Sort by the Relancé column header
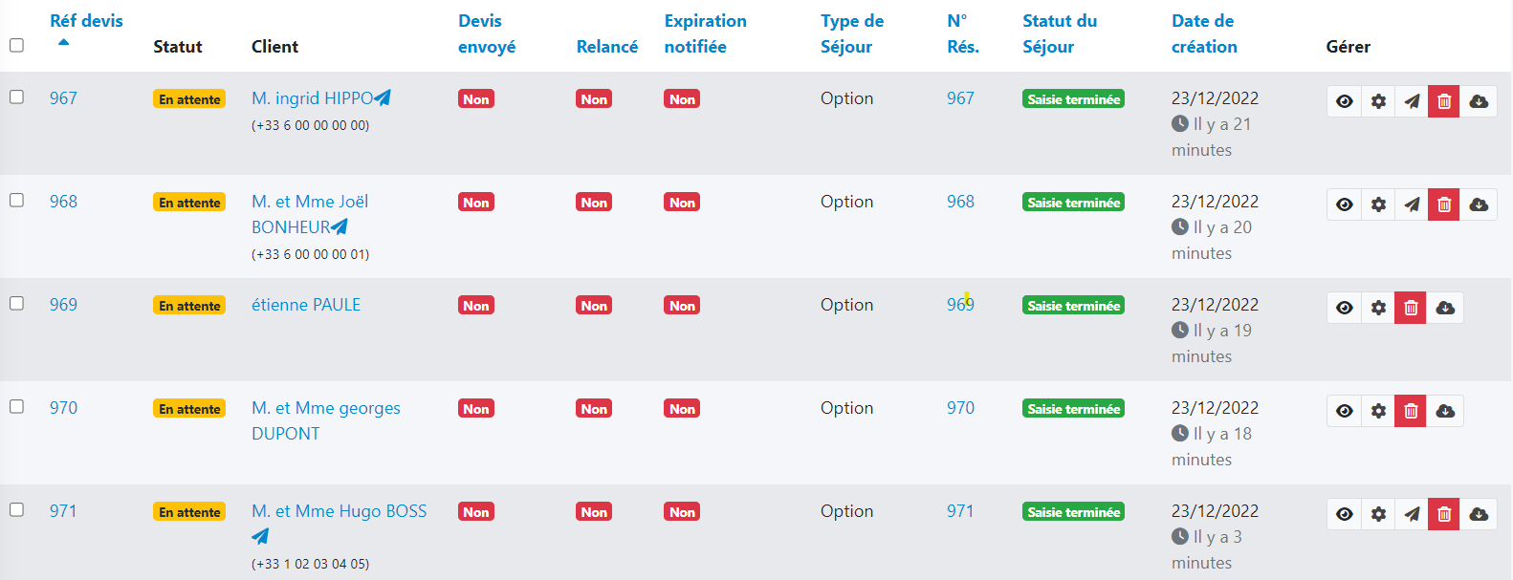The image size is (1513, 580). pos(606,47)
